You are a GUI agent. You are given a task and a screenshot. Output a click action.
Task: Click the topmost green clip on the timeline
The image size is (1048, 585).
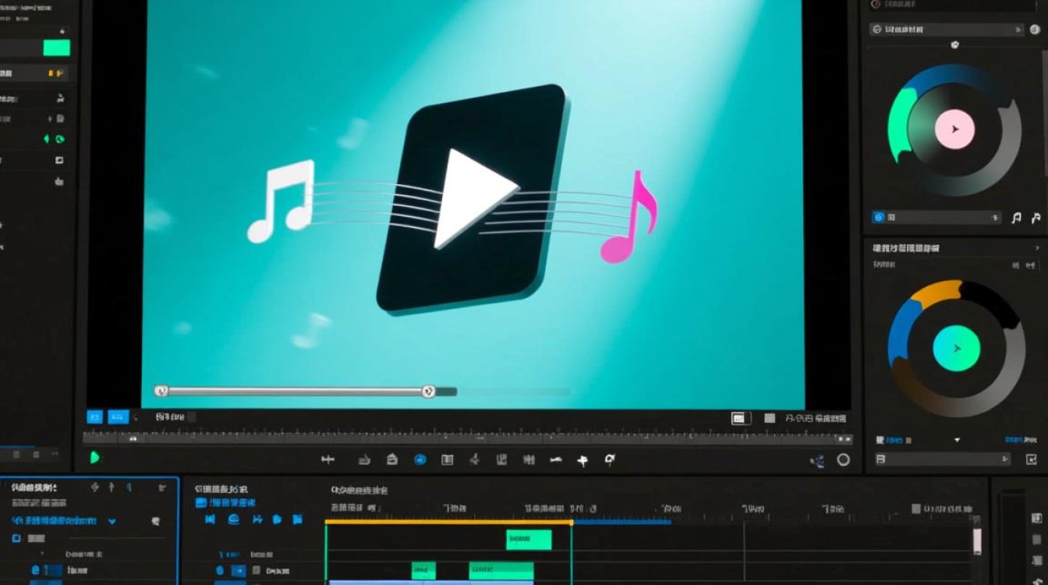[529, 540]
